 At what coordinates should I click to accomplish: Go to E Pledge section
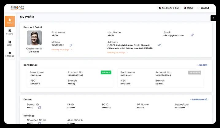coord(10,54)
